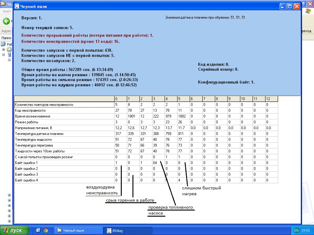The width and height of the screenshot is (314, 235).
Task: Click time value 1801 in column 1
Action: pos(133,116)
